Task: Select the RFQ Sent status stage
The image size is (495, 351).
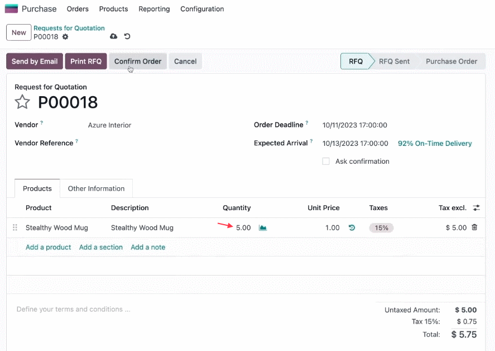Action: pyautogui.click(x=394, y=61)
